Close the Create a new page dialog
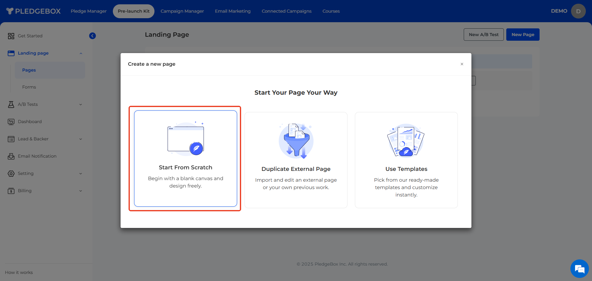This screenshot has width=592, height=281. 462,64
